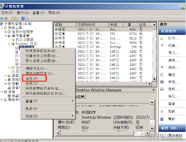The height and width of the screenshot is (142, 186).
Task: Expand the 任务计划程序 tree node
Action: coord(5,32)
